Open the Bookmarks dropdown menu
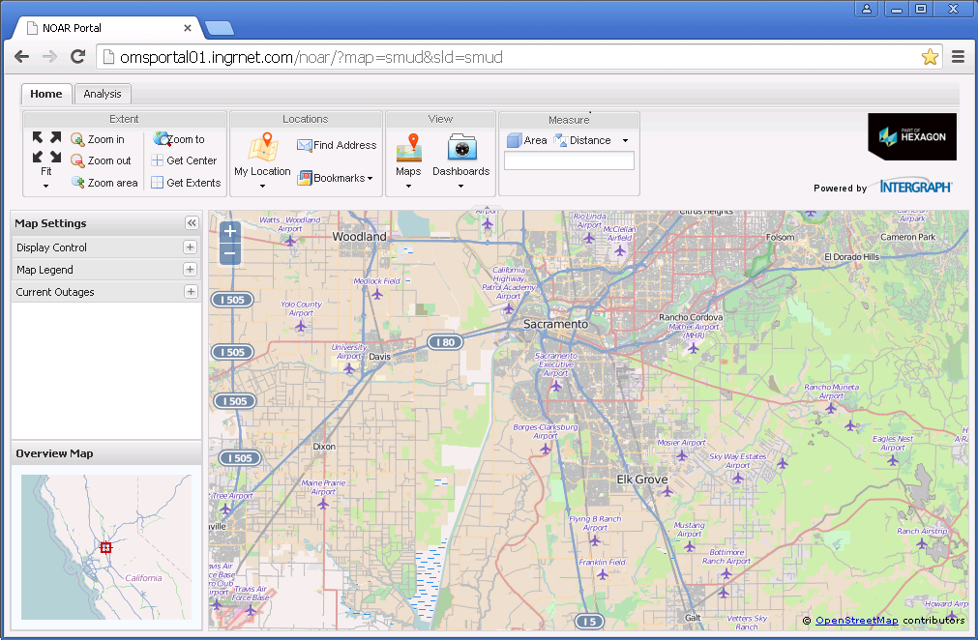This screenshot has width=978, height=640. 336,178
